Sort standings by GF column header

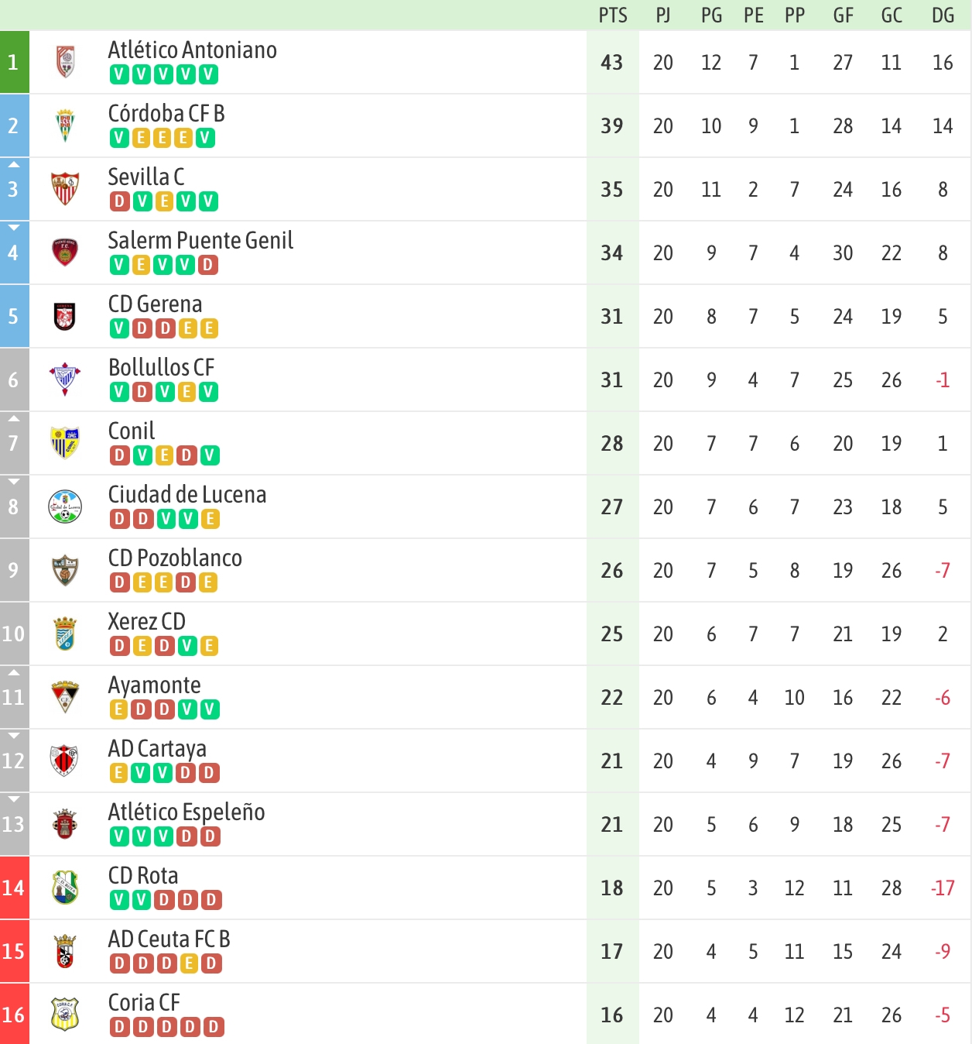843,15
